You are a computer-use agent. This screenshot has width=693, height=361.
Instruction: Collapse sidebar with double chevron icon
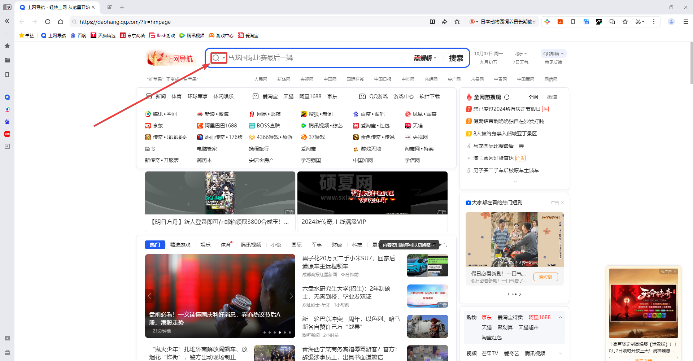(7, 21)
